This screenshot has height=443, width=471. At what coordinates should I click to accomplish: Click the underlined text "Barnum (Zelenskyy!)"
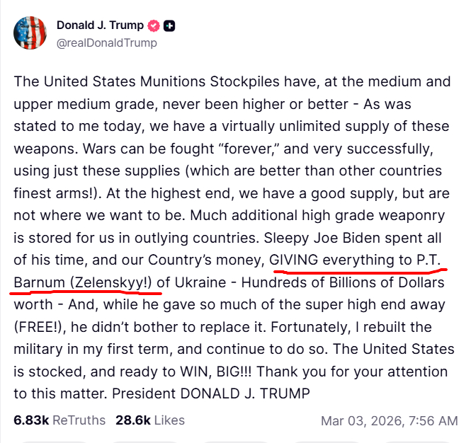click(82, 282)
